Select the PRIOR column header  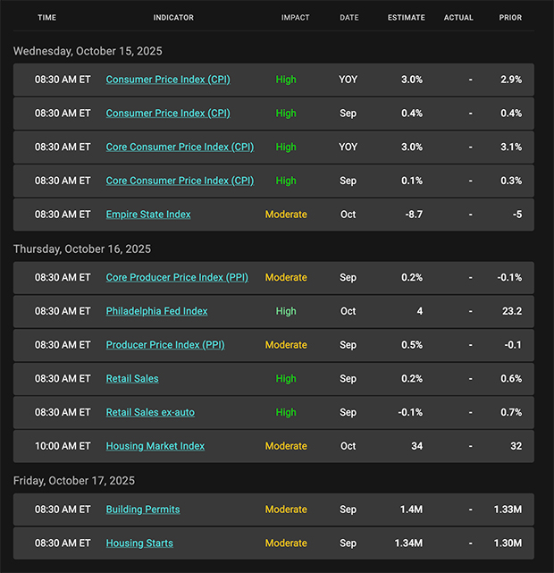point(511,18)
